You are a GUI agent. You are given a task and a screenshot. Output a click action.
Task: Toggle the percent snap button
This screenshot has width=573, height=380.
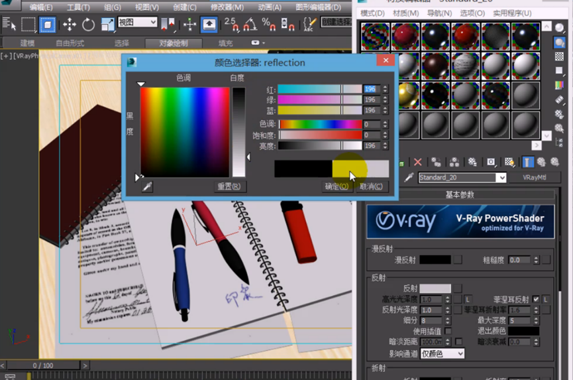268,25
